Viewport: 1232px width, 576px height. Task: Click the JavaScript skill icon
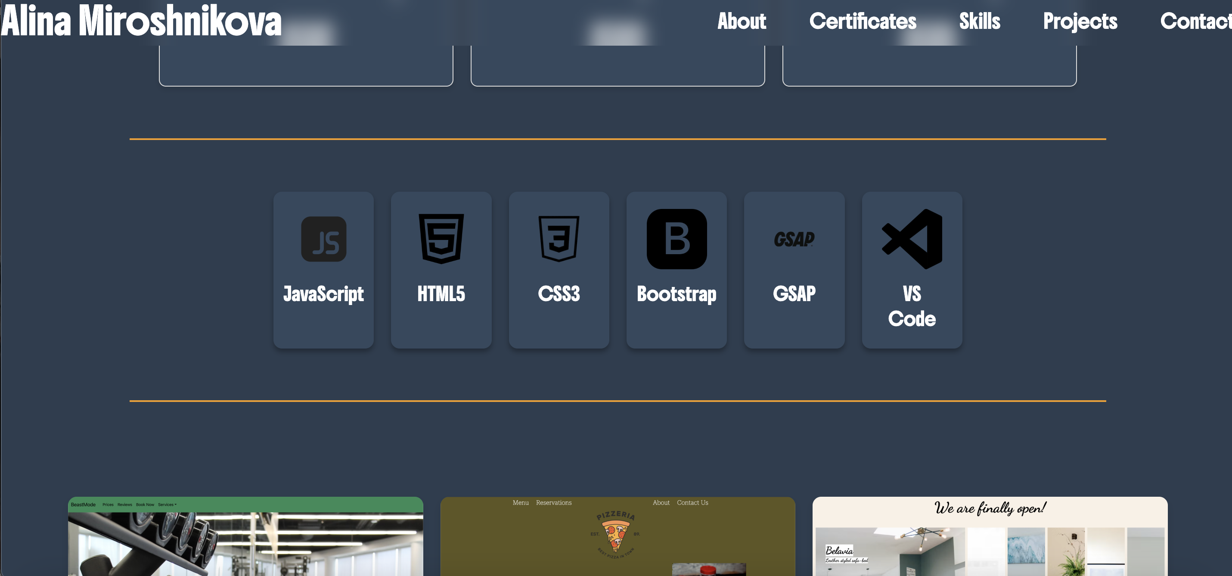pos(323,239)
